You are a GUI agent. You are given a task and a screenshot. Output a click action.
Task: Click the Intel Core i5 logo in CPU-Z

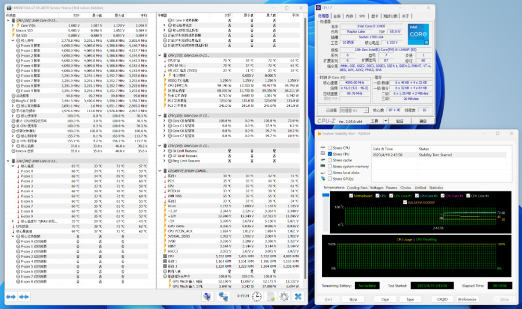coord(418,34)
